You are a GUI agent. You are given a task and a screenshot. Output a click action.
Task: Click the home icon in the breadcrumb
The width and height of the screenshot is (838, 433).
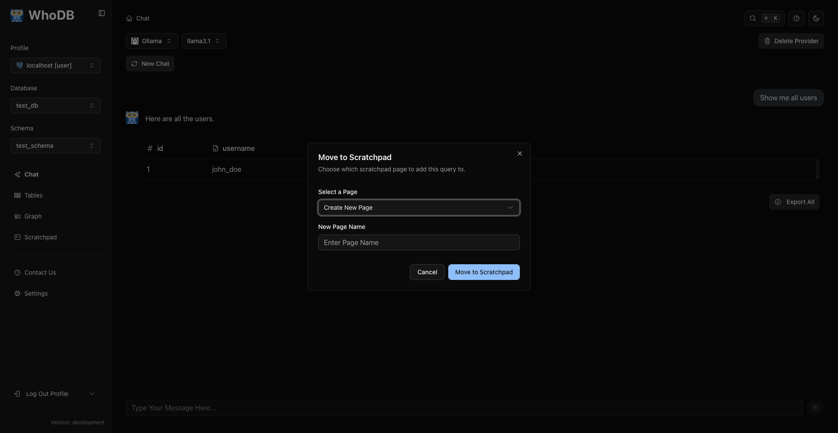pyautogui.click(x=129, y=18)
